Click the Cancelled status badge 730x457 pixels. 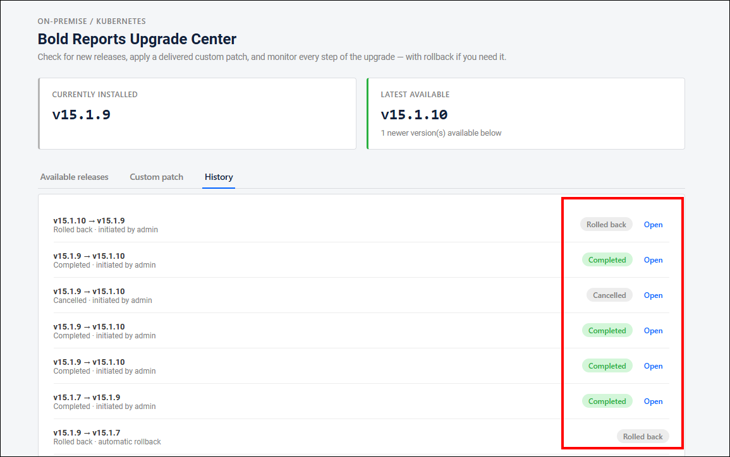[609, 295]
